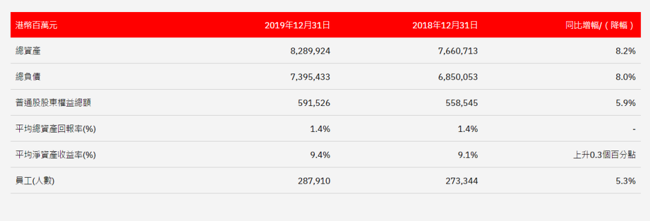This screenshot has width=650, height=221.
Task: Click the 港幣百萬元 header cell
Action: (36, 25)
